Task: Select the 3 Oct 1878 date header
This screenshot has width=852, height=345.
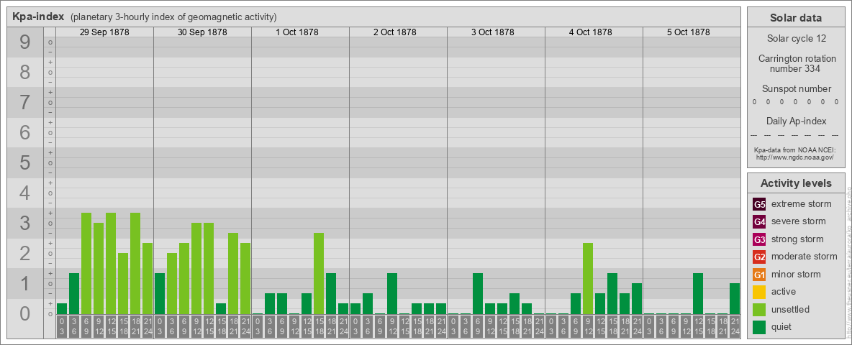Action: click(493, 32)
